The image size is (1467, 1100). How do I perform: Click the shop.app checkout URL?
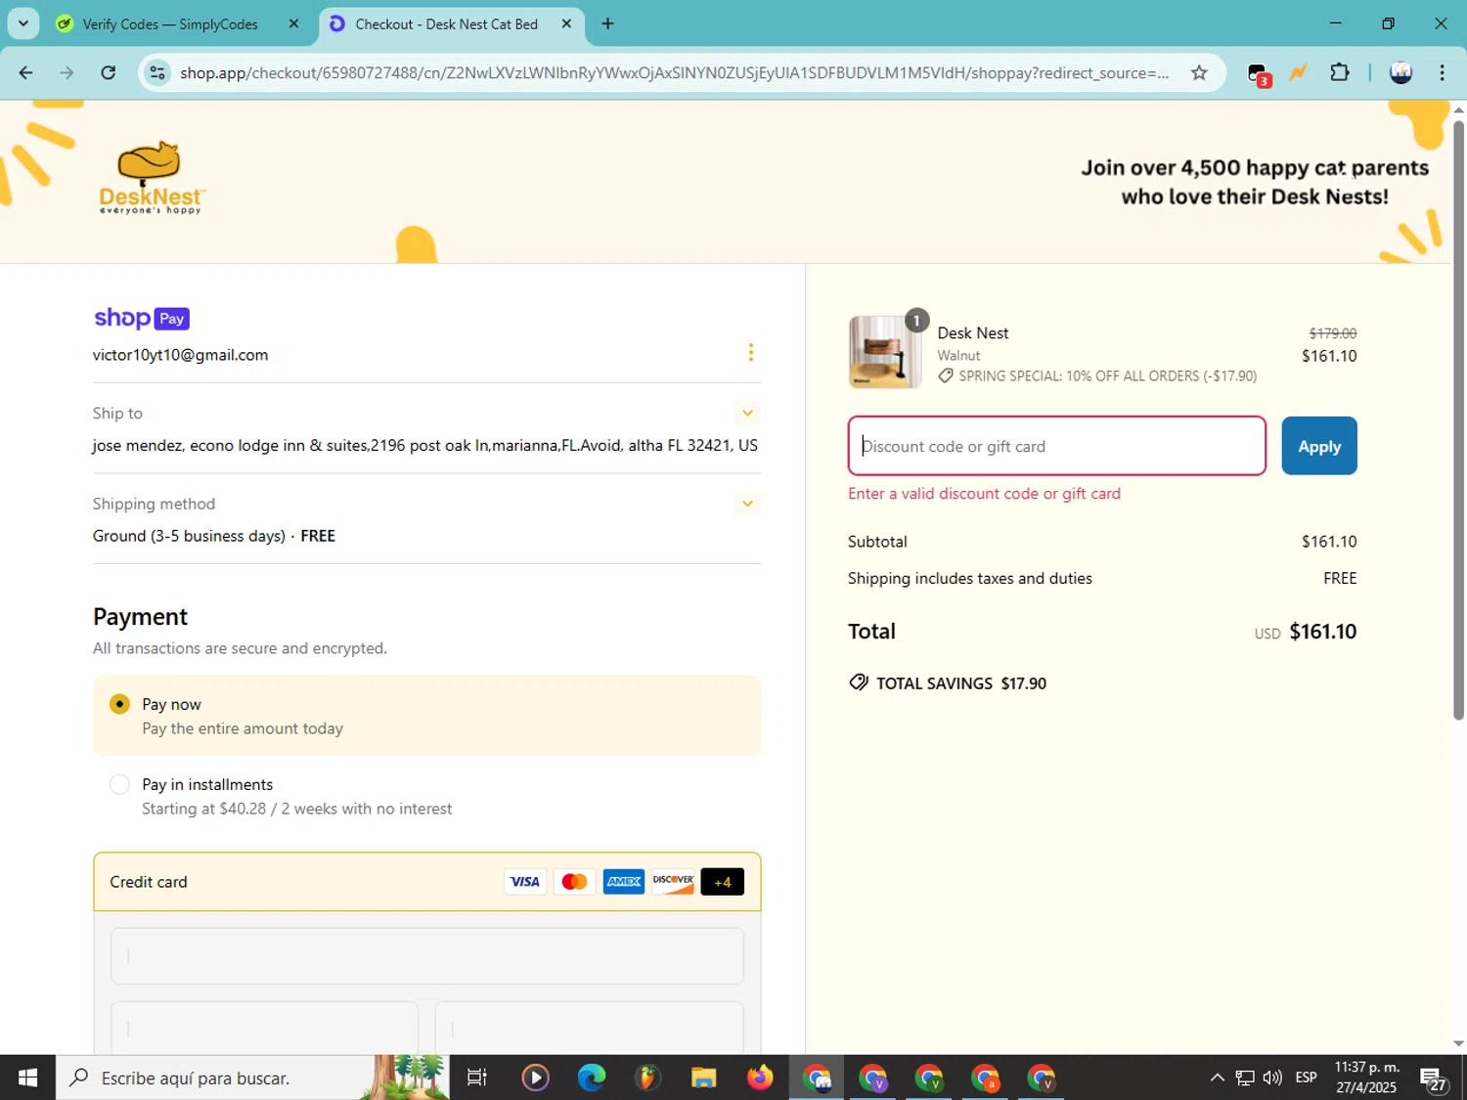674,72
